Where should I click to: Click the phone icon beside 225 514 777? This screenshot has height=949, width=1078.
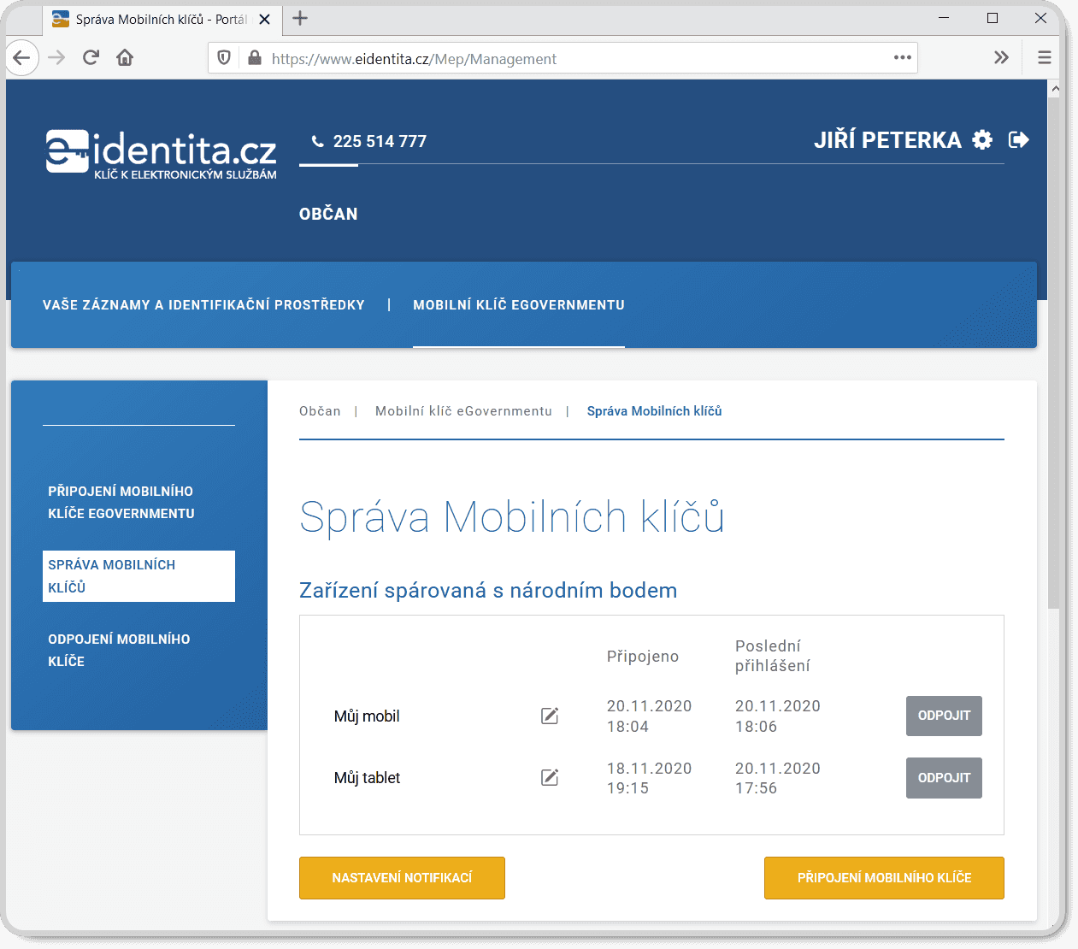(318, 141)
